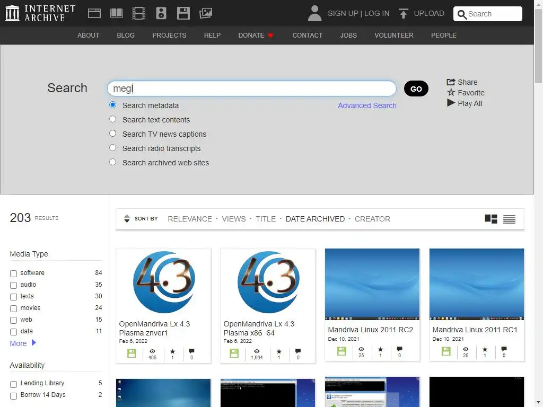Select Search text contents option
Image resolution: width=543 pixels, height=407 pixels.
click(x=112, y=119)
